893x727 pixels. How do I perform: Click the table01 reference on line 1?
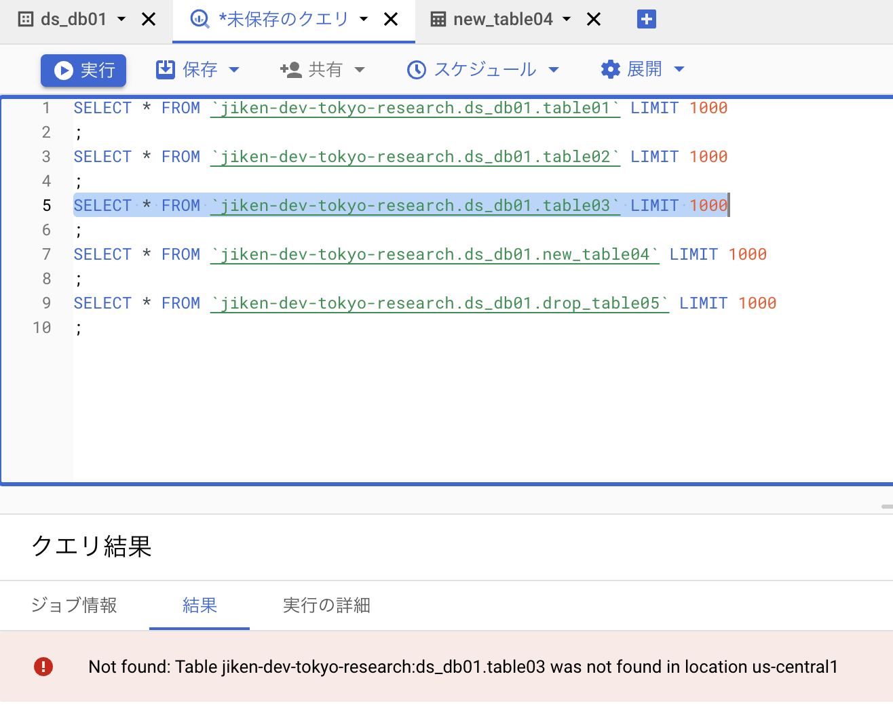(x=415, y=108)
